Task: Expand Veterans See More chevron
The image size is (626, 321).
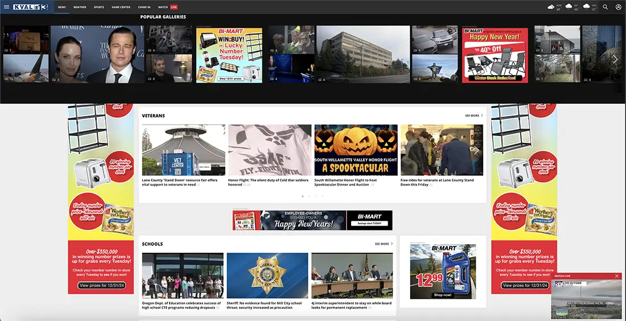Action: click(481, 116)
